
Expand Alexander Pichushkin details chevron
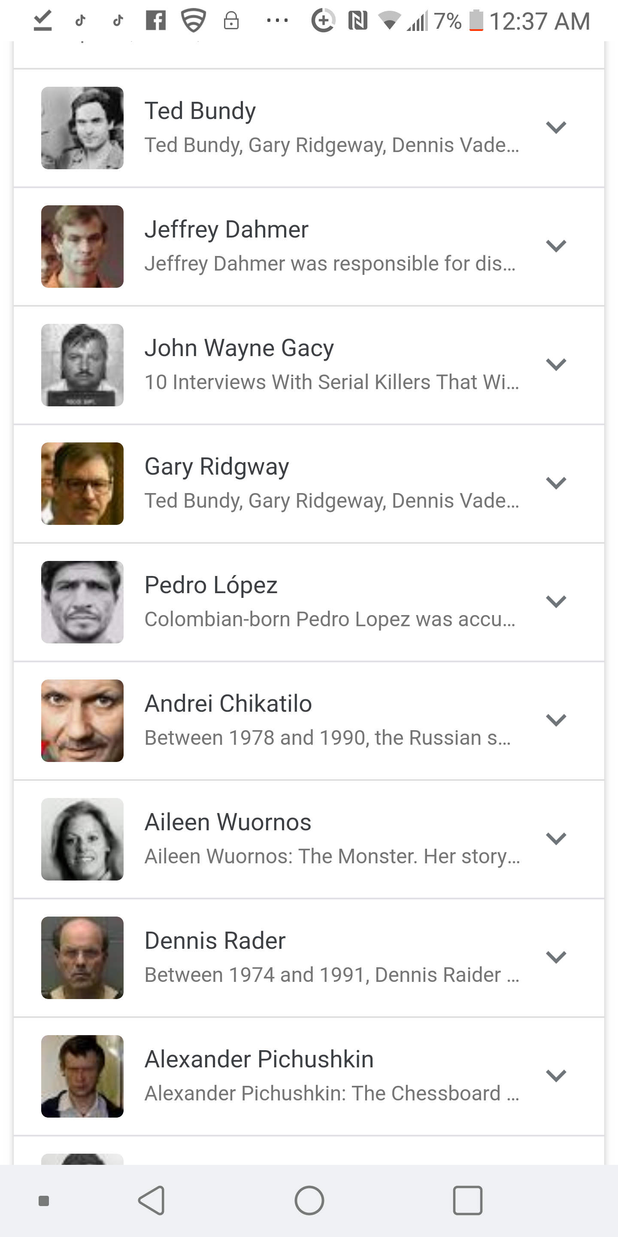click(x=556, y=1076)
